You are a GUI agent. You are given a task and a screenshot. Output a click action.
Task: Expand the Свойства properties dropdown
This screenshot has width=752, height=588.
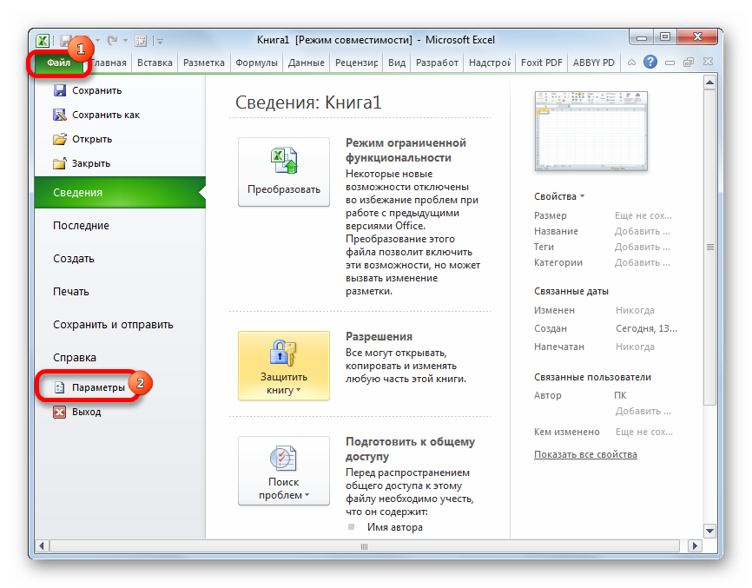click(x=560, y=197)
